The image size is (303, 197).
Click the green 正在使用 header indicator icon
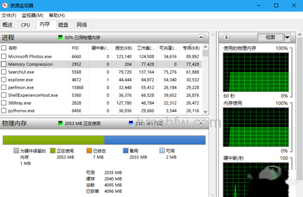tap(61, 123)
